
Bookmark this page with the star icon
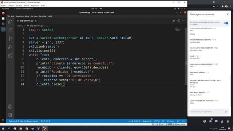(x=218, y=7)
